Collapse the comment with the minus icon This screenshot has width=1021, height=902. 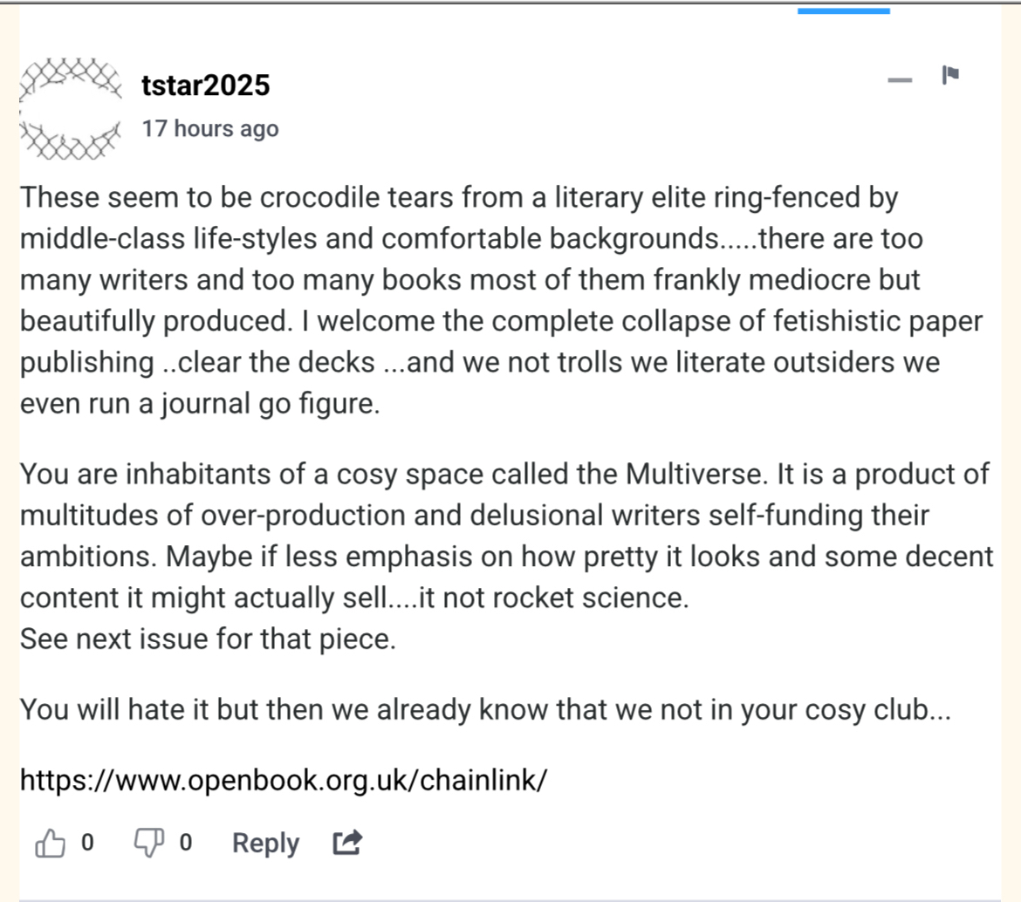pos(900,81)
